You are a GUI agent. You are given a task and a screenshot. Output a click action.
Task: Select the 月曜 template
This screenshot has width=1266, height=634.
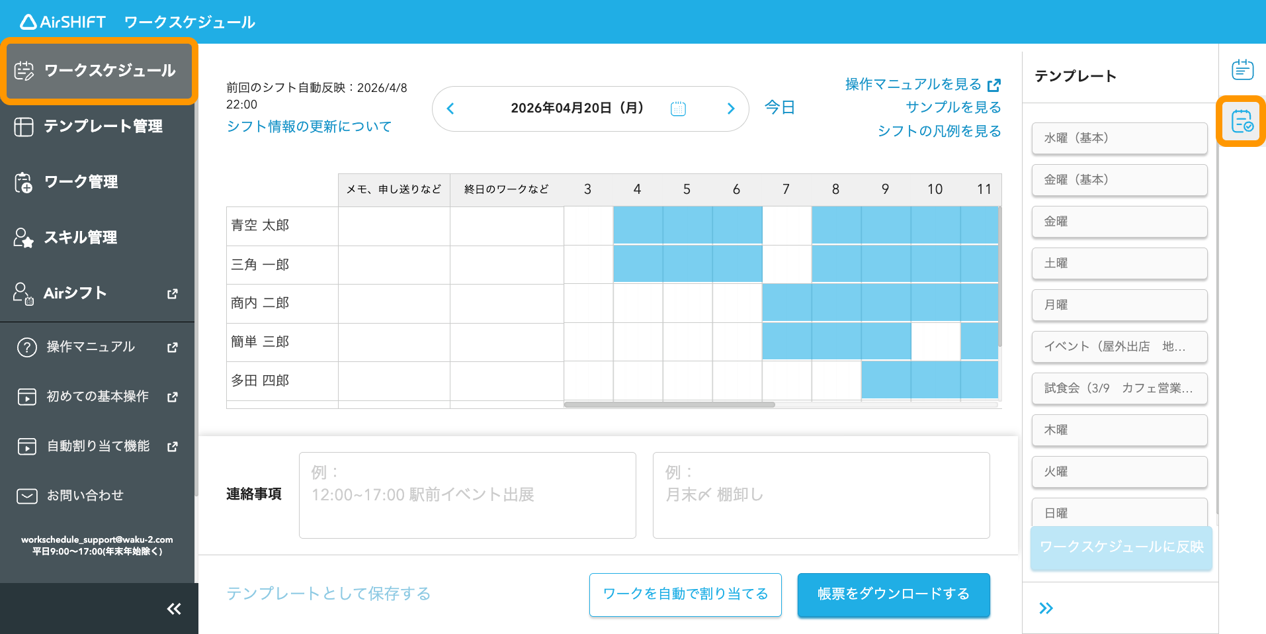pyautogui.click(x=1119, y=305)
